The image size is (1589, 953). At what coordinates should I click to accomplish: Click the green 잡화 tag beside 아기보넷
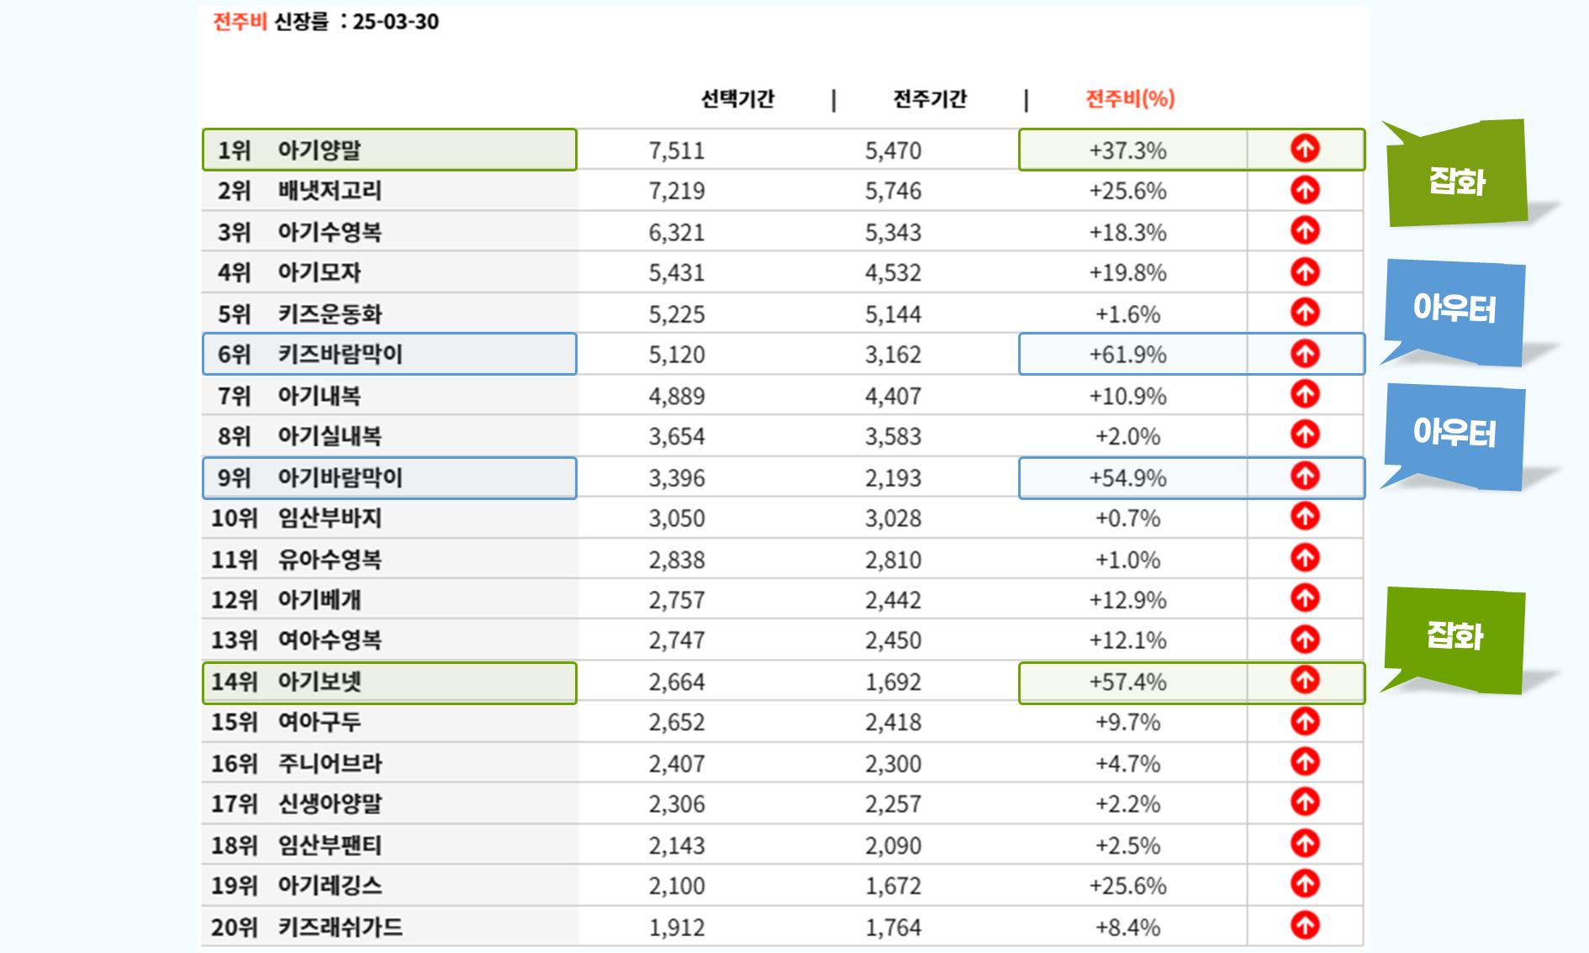point(1454,636)
